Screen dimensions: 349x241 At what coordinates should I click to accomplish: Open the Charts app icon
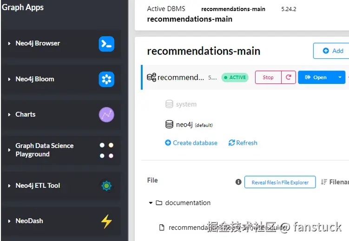[106, 115]
